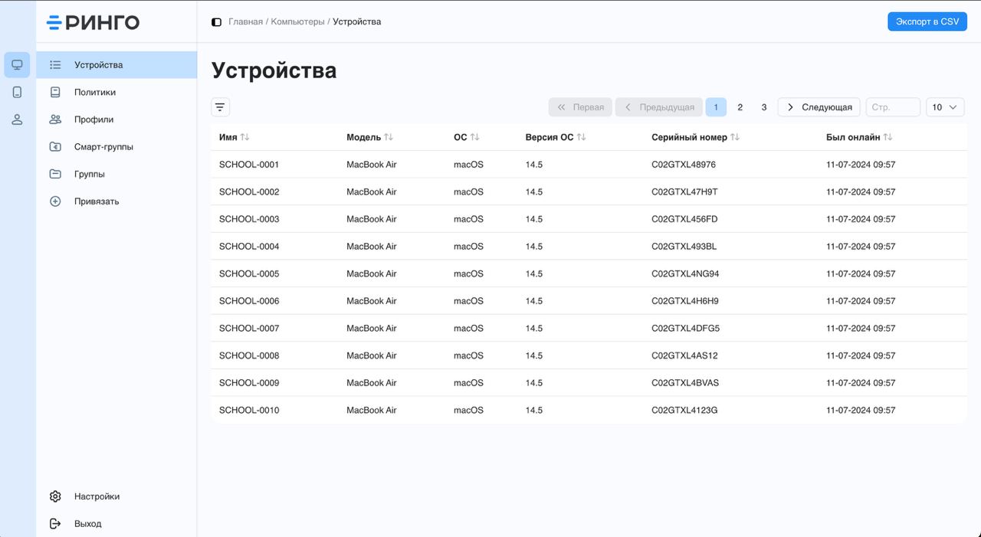This screenshot has width=981, height=537.
Task: Open the page size dropdown showing 10
Action: tap(945, 107)
